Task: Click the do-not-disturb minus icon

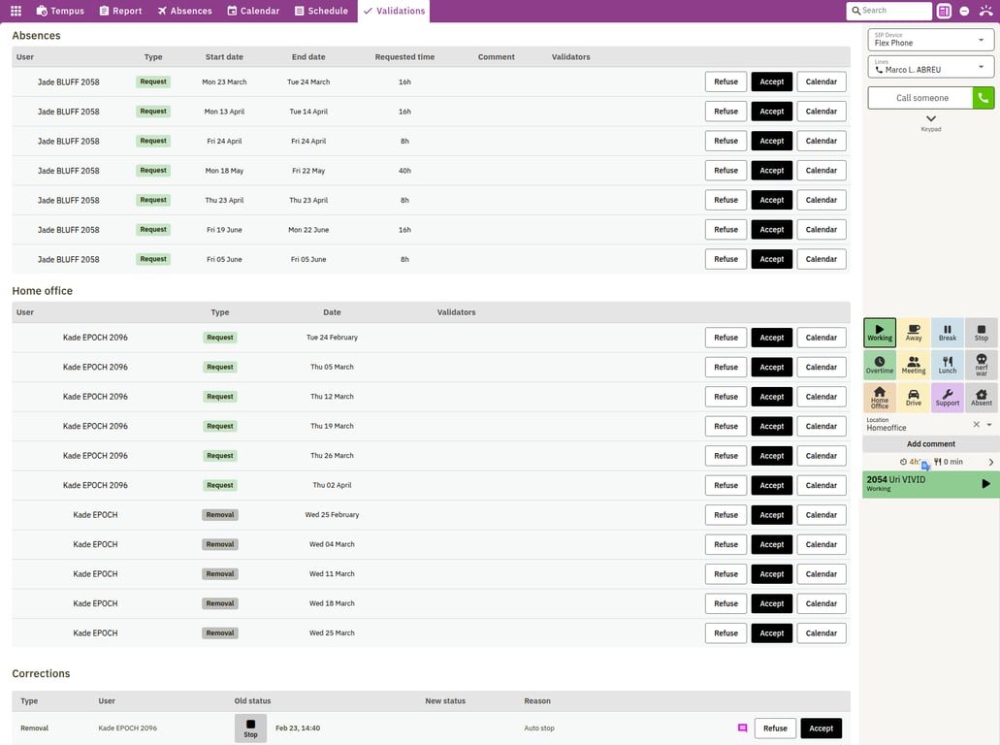Action: (x=964, y=11)
